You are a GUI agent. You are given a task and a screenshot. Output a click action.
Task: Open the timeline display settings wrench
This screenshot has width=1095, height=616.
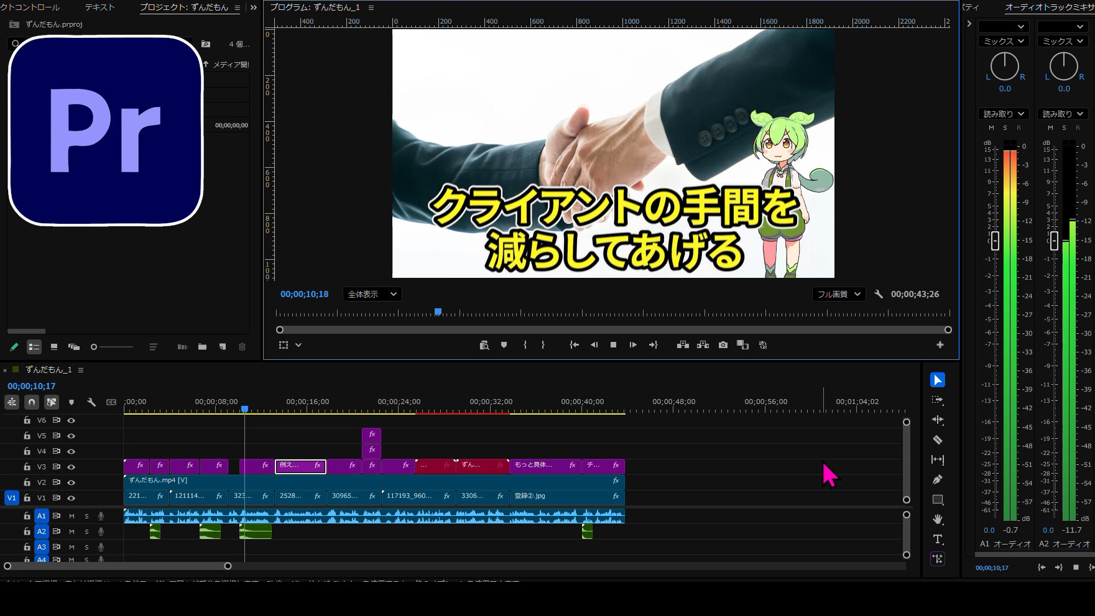tap(91, 402)
